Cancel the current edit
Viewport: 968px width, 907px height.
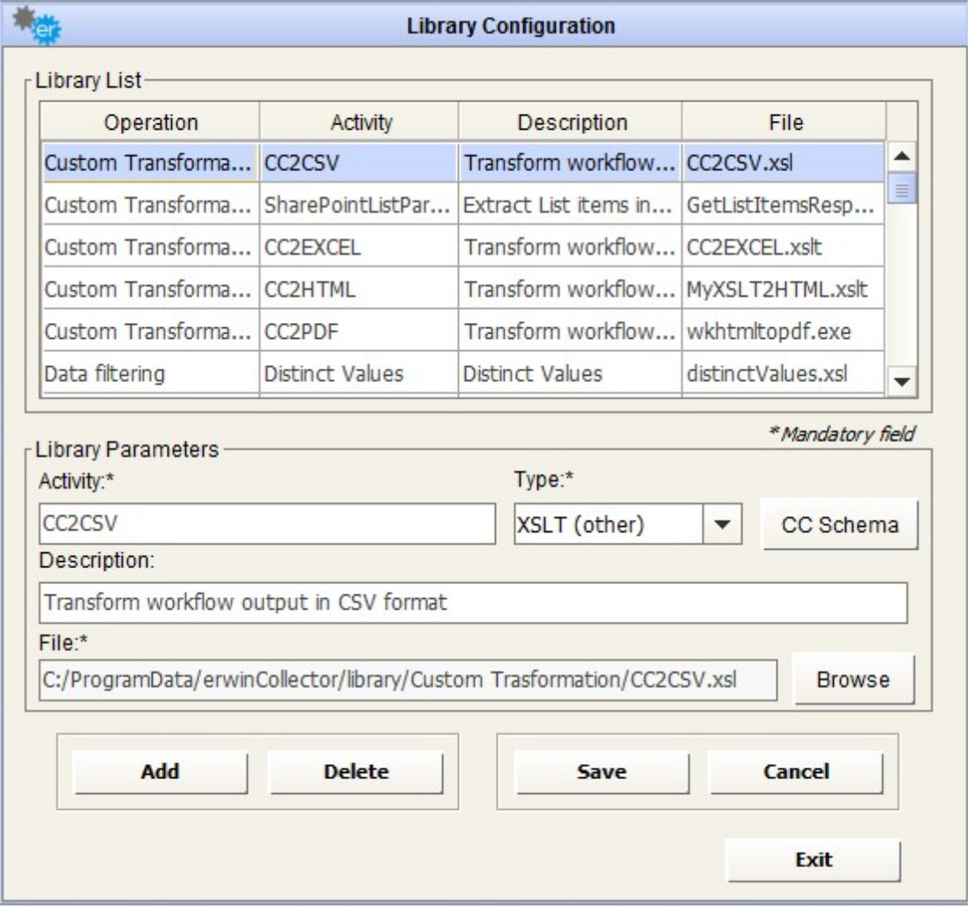click(795, 771)
